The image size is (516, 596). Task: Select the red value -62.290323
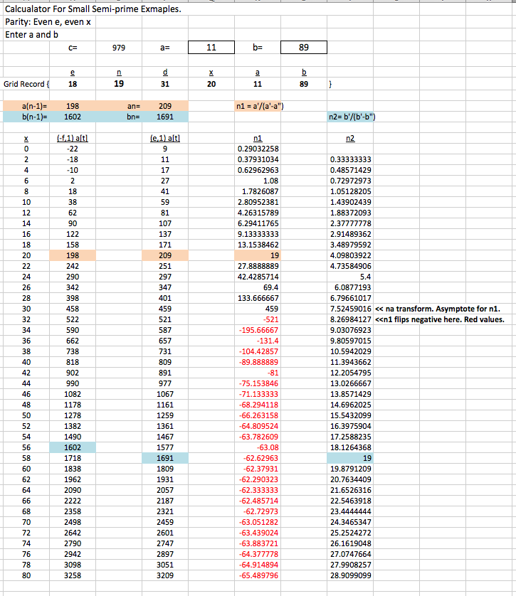click(x=258, y=479)
